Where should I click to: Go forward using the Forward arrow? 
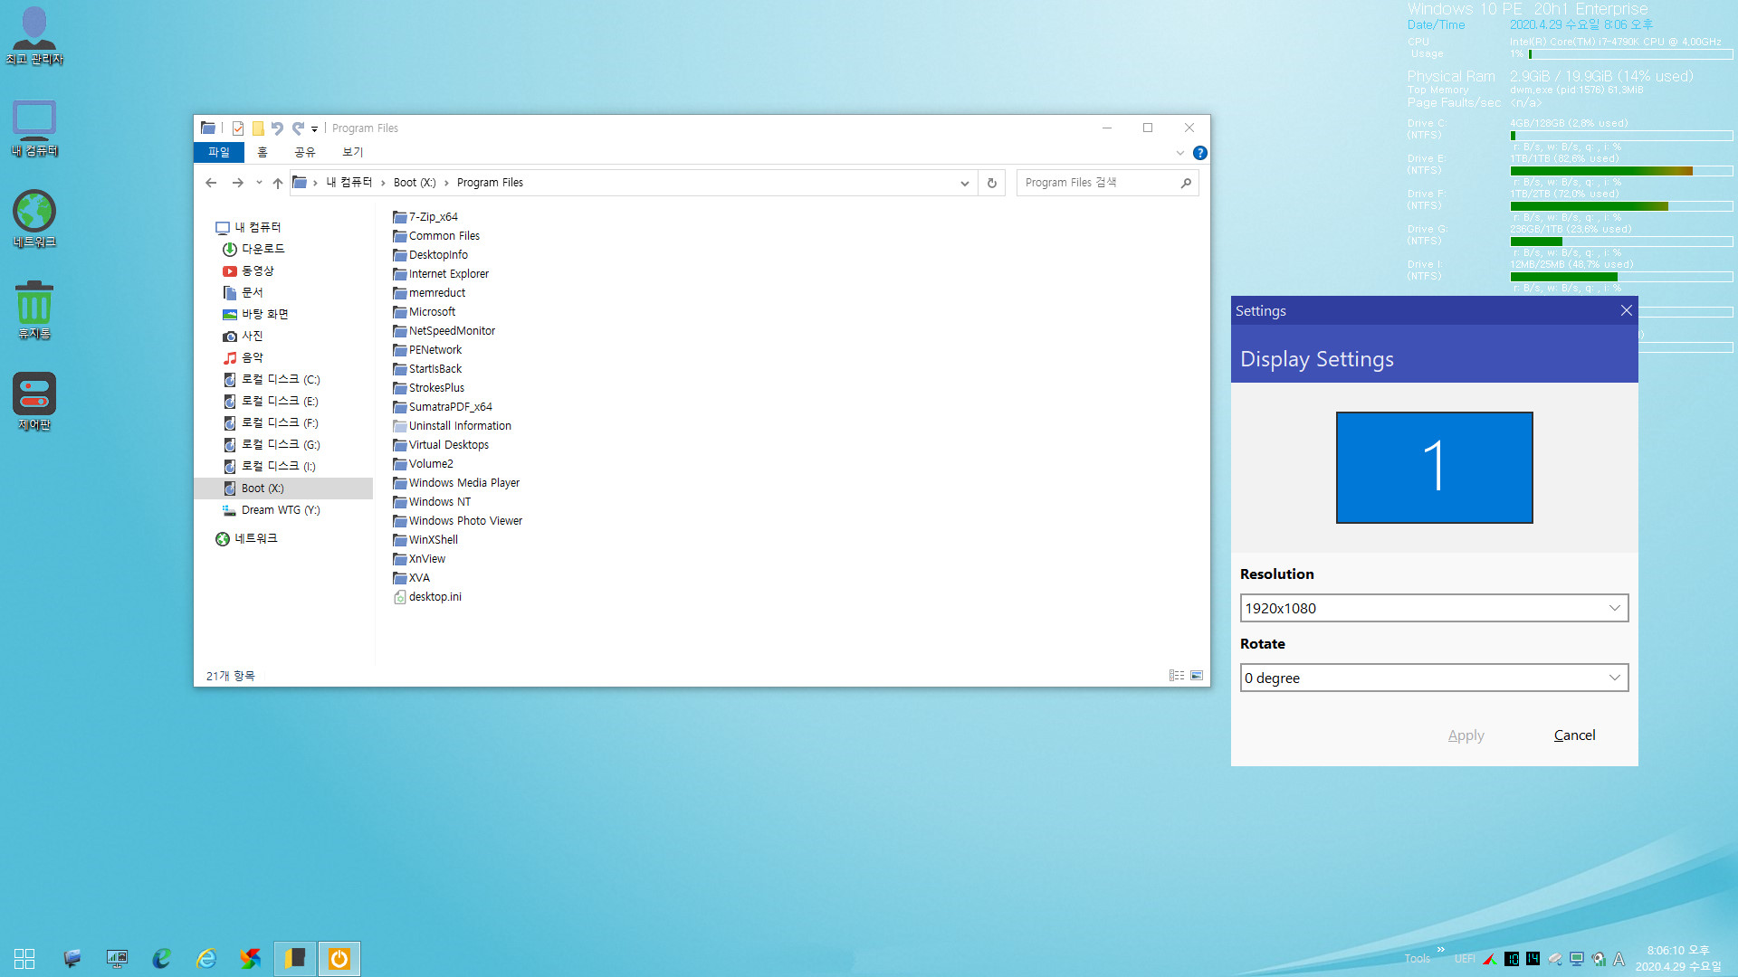237,183
